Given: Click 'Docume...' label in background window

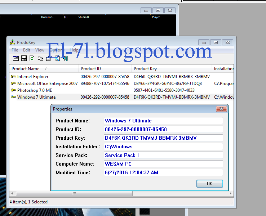Looking at the screenshot, I should click(x=48, y=17).
